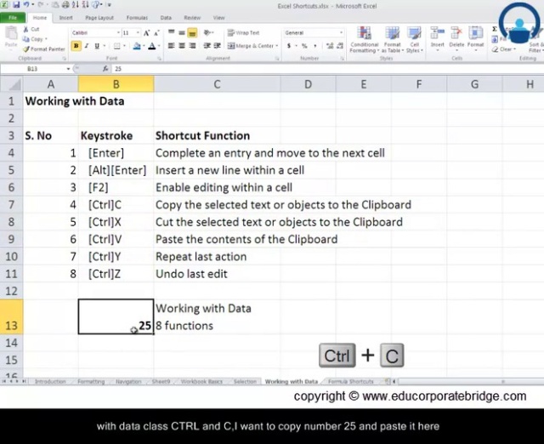
Task: Toggle Align Text Right
Action: coord(192,46)
